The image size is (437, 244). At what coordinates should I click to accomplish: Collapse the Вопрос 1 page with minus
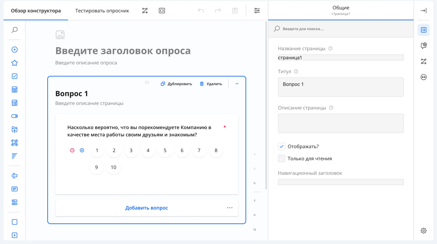237,84
